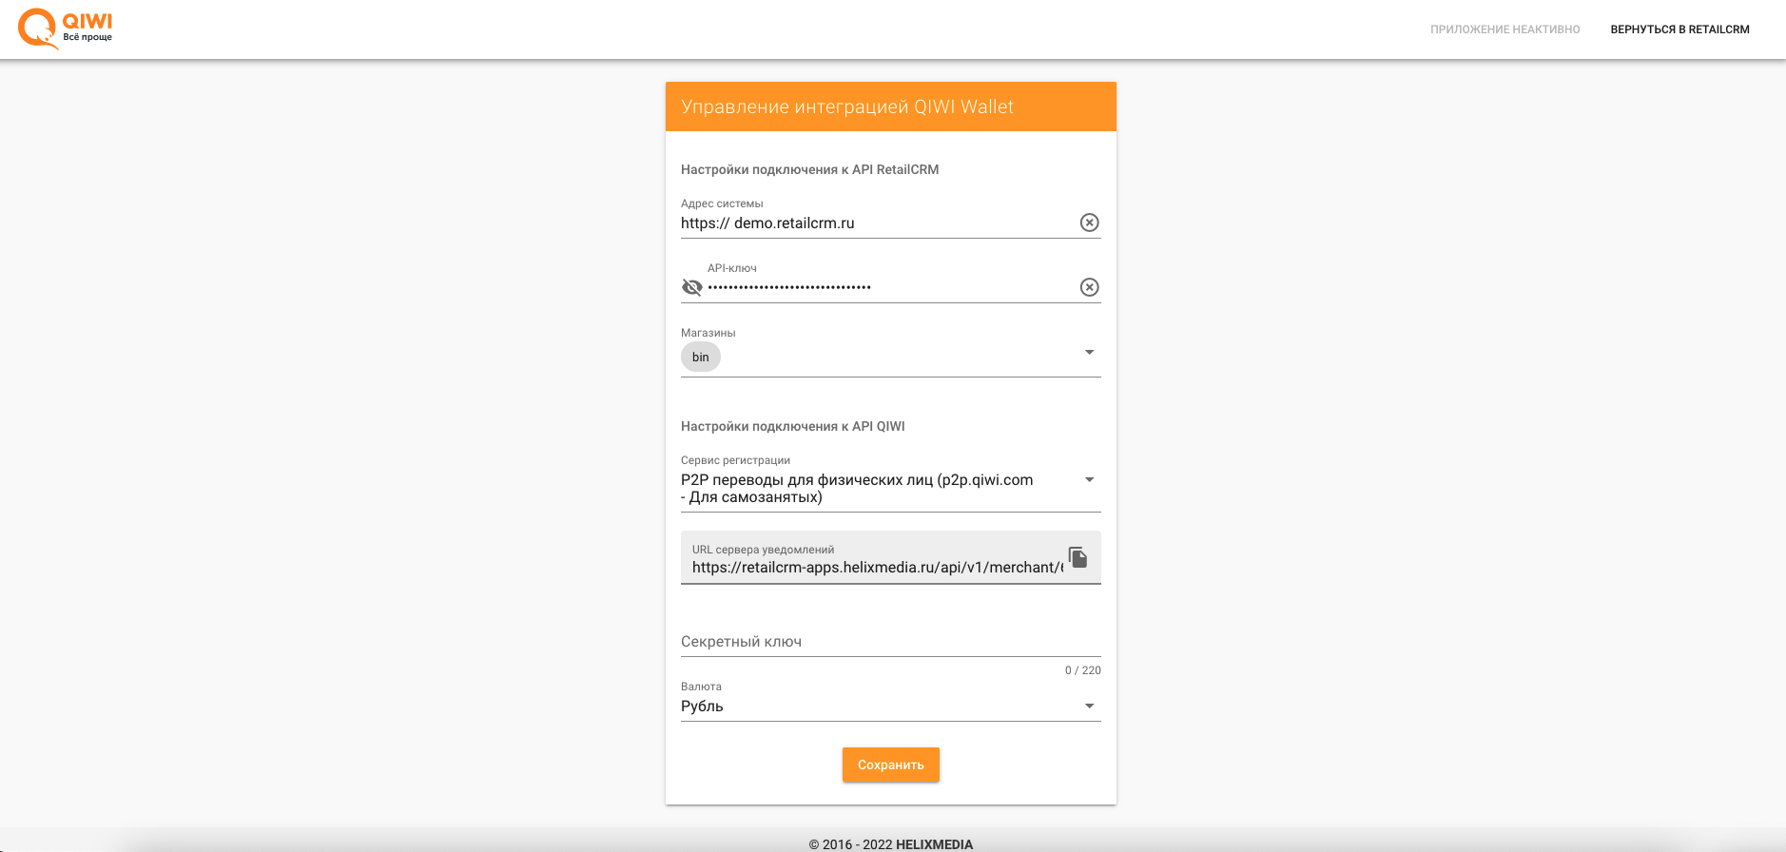
Task: Click the HELIXMEDIA footer text
Action: [934, 844]
